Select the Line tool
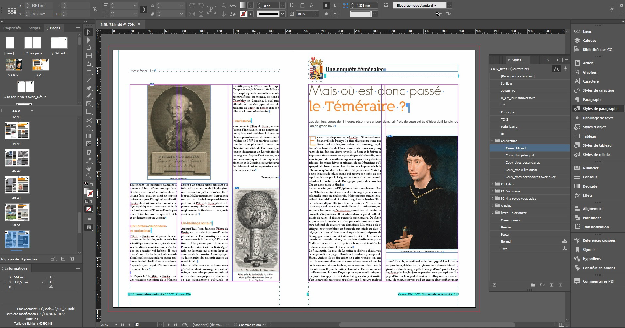The image size is (625, 328). pyautogui.click(x=89, y=80)
